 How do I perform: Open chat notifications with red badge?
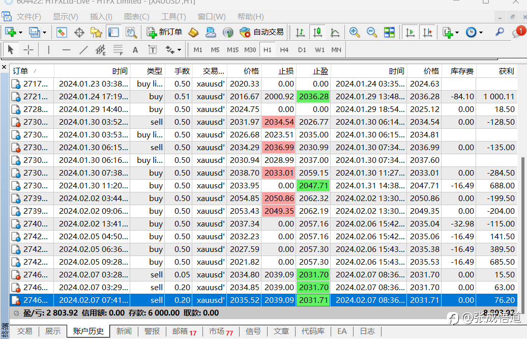point(518,32)
